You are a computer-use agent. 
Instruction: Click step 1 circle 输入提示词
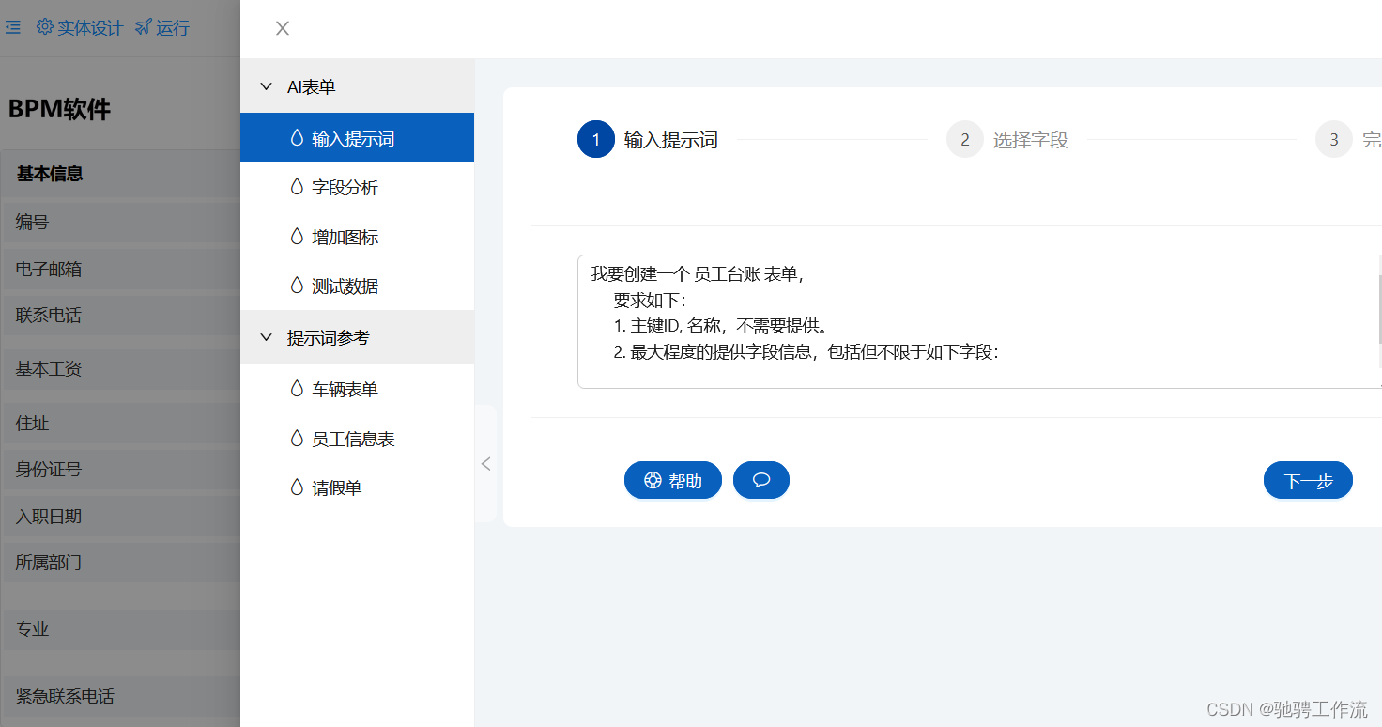pos(595,140)
